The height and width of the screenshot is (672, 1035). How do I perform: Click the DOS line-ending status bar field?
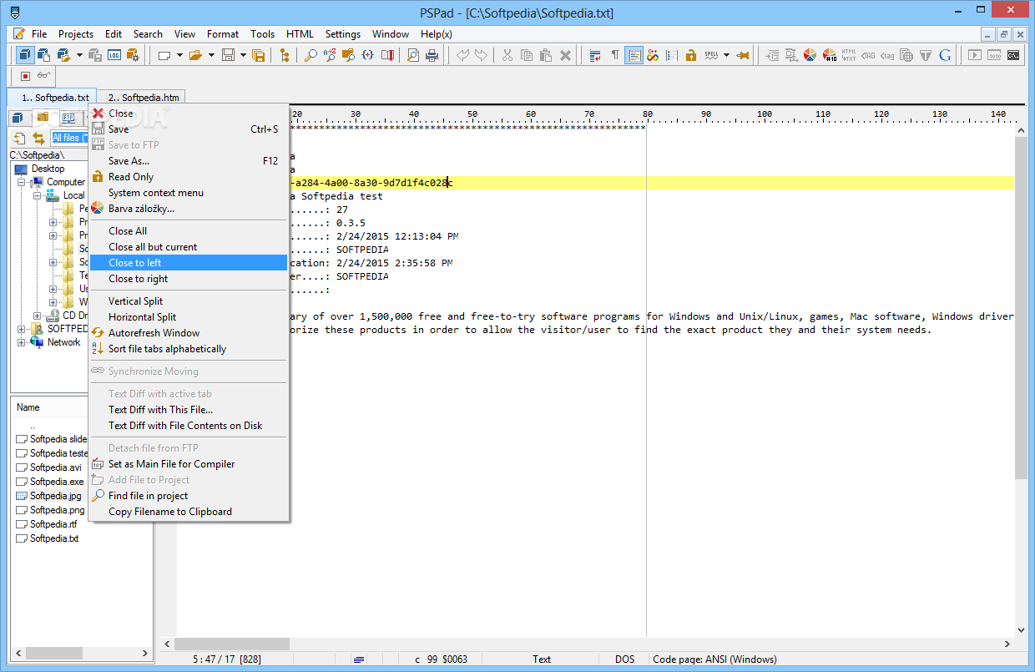pos(625,659)
